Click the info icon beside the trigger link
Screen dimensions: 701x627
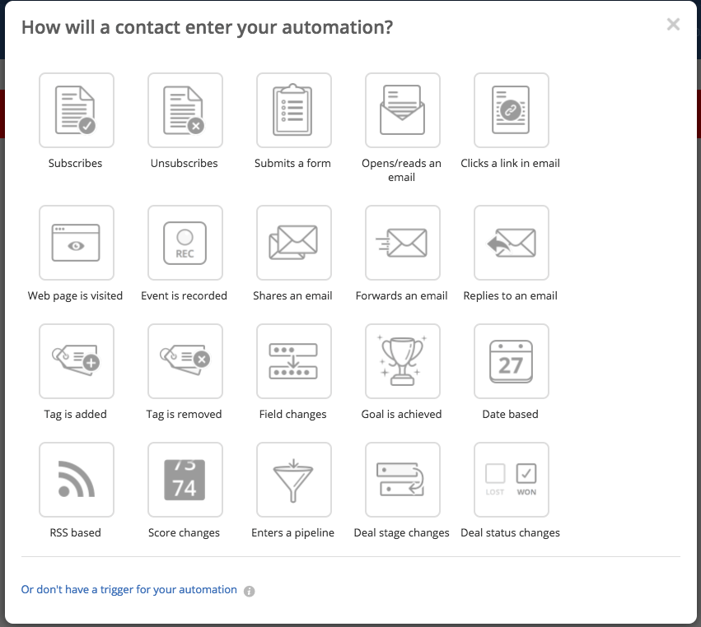pyautogui.click(x=249, y=592)
